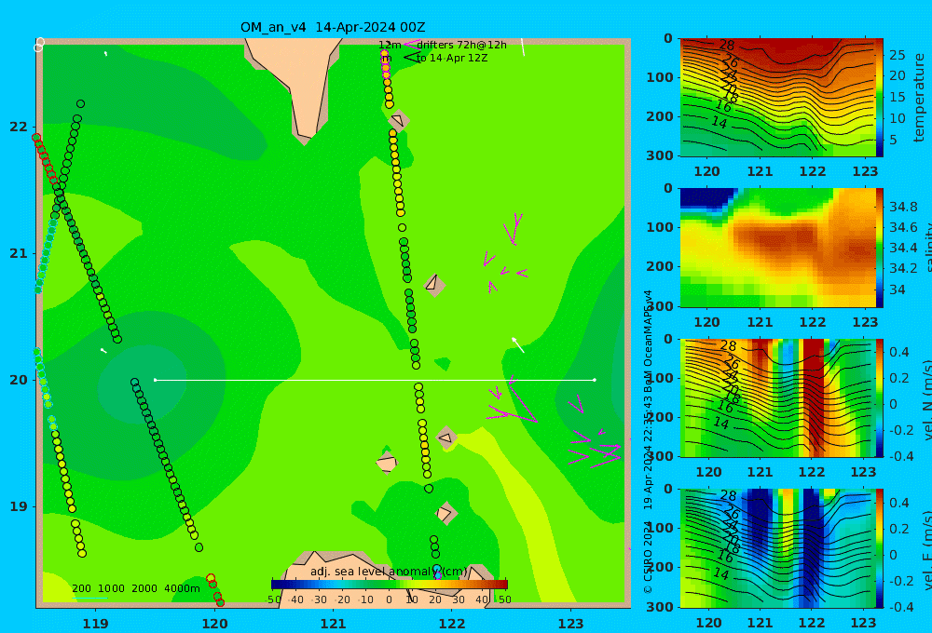The image size is (932, 633).
Task: Click the 'vel. N (m/s)' axis label
Action: (x=927, y=399)
